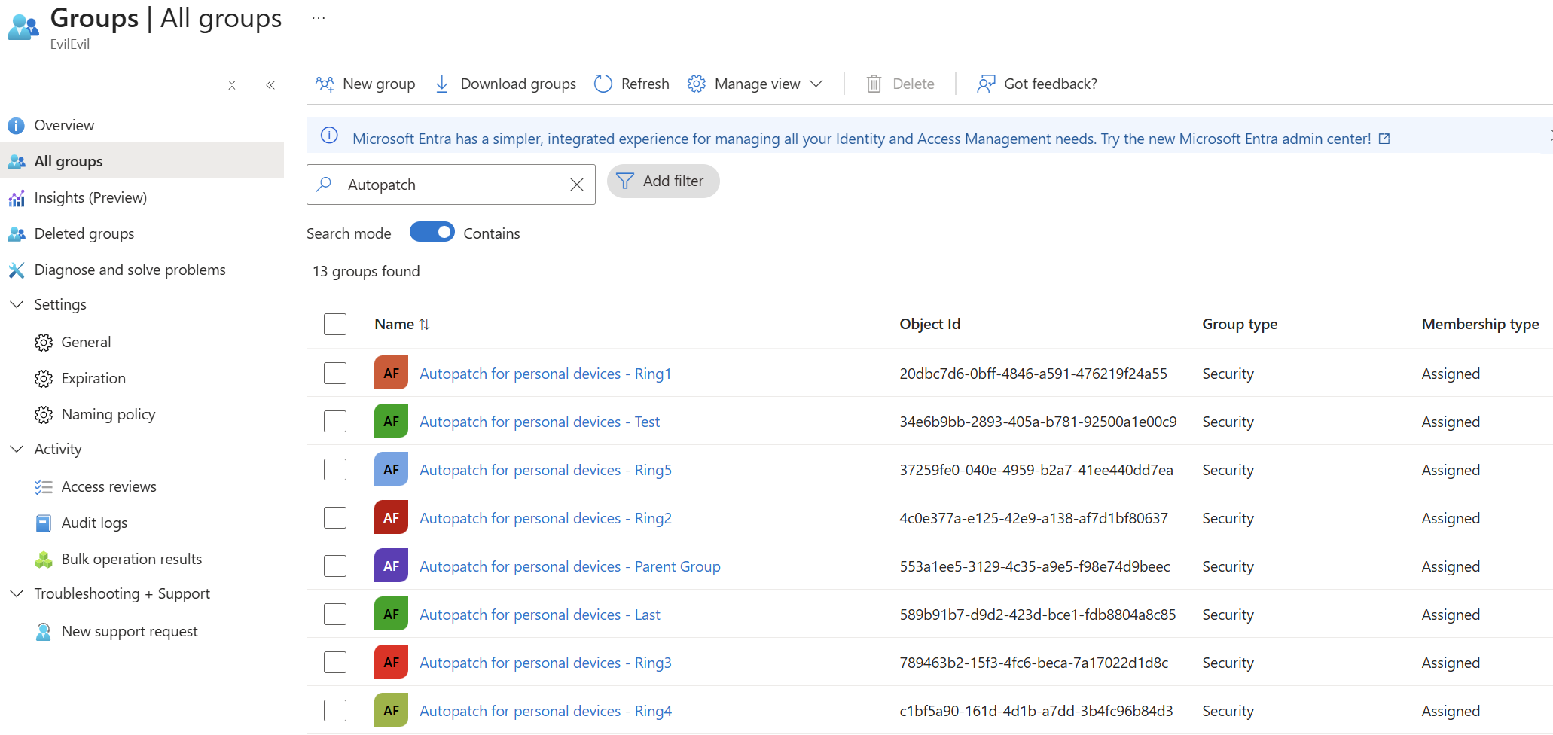The image size is (1553, 735).
Task: Click the Audit logs book icon
Action: tap(44, 523)
